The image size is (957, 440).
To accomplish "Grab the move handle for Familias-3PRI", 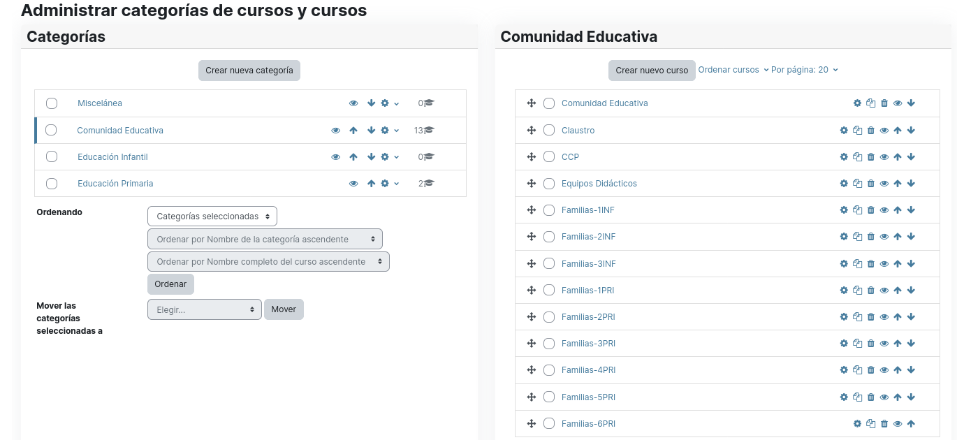I will pos(531,344).
